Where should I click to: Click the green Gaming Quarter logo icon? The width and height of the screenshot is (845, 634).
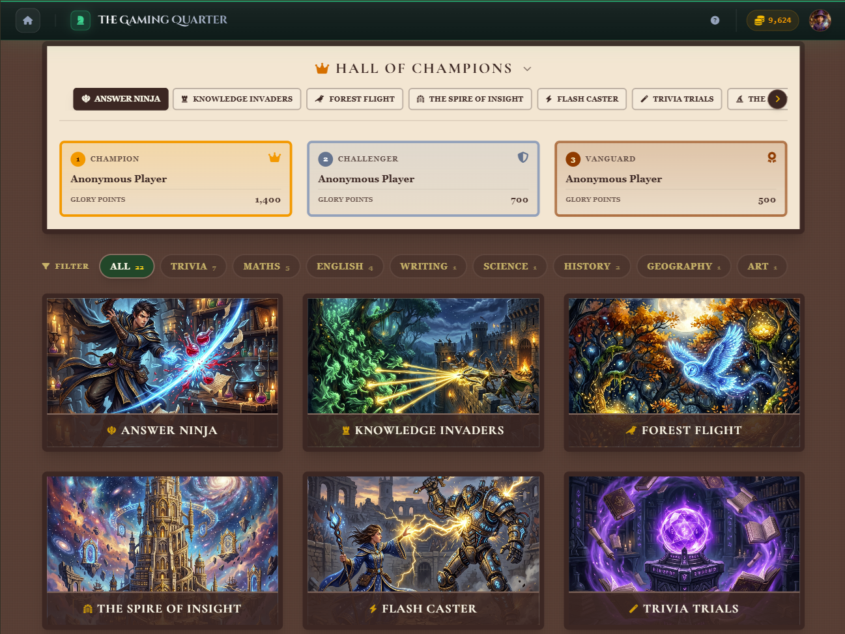click(80, 20)
